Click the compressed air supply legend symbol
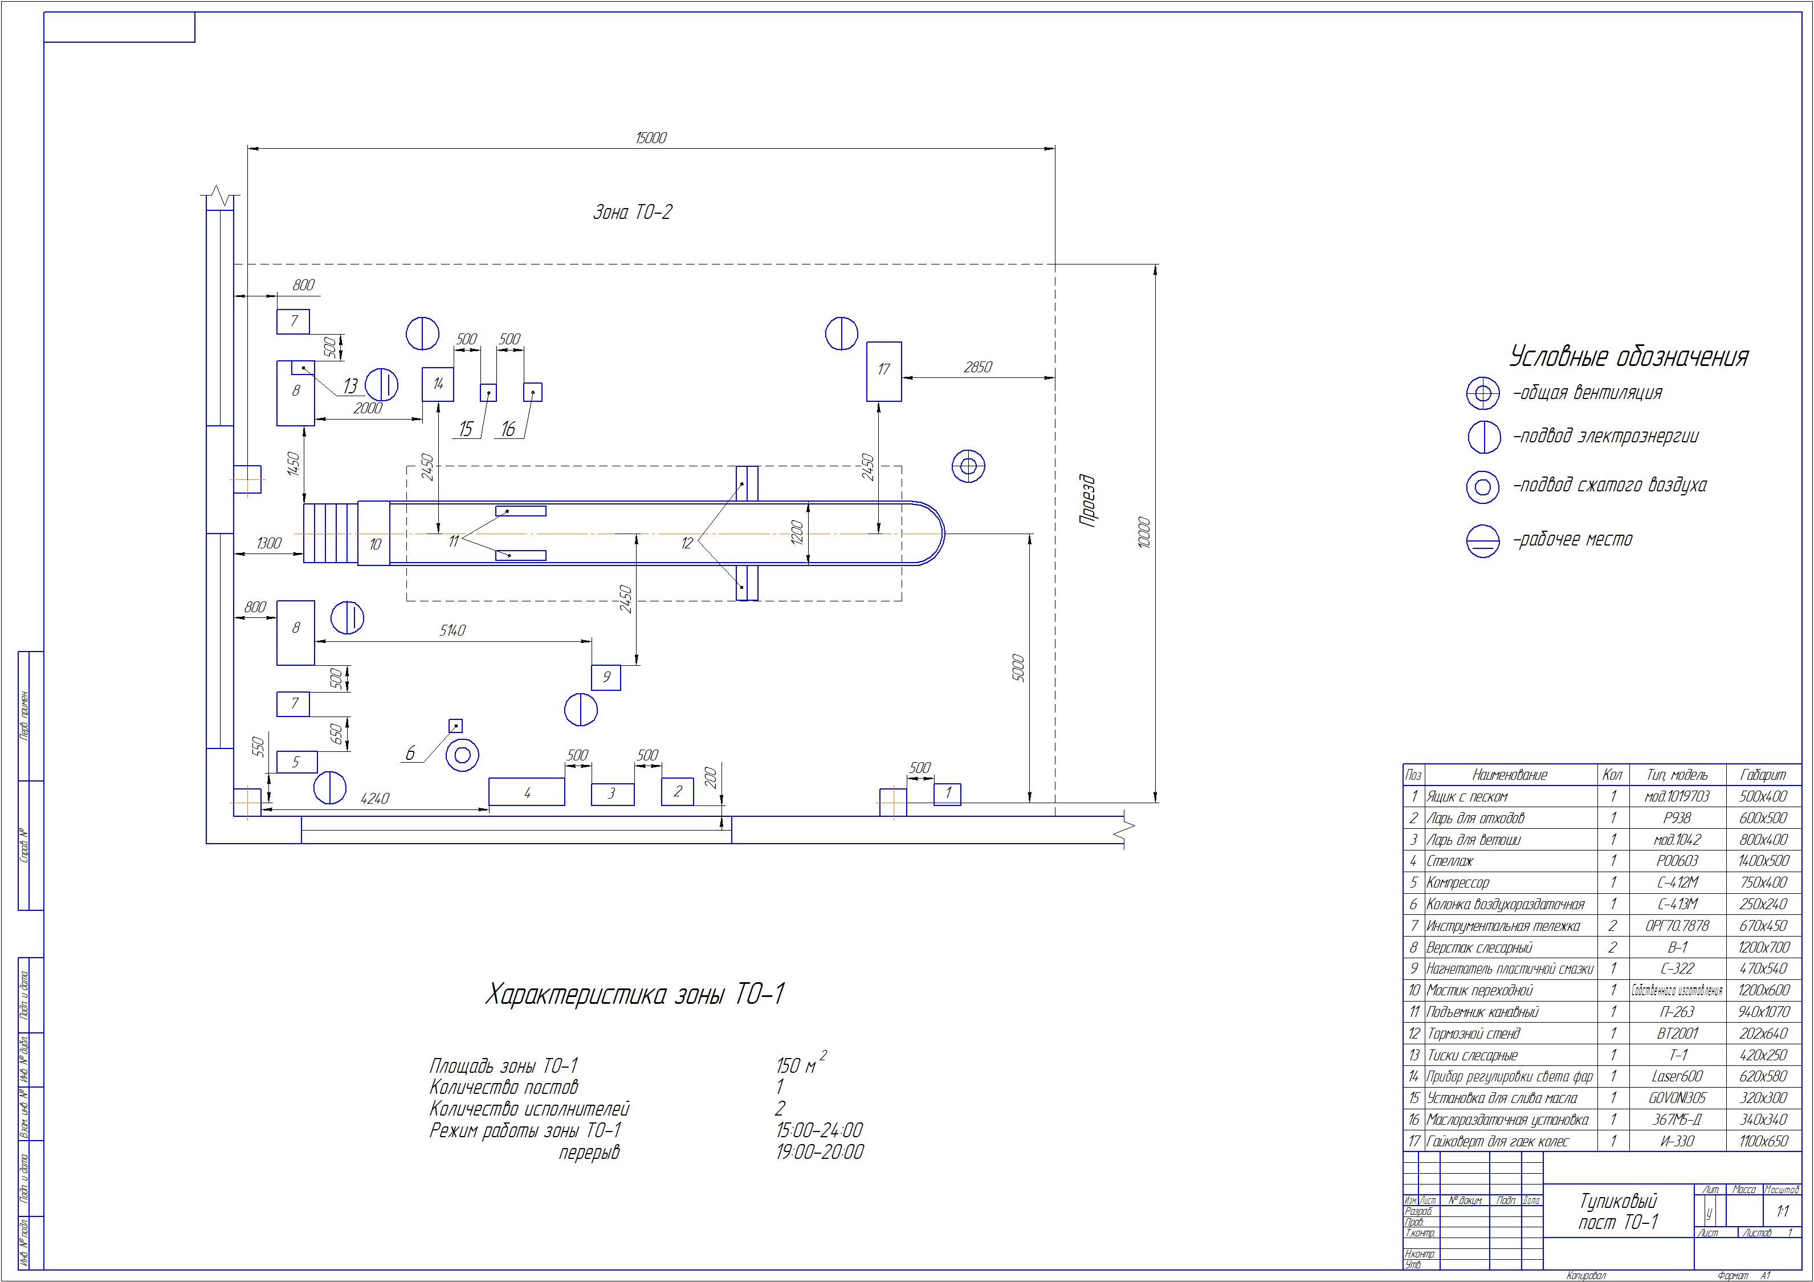The image size is (1814, 1282). tap(1483, 487)
